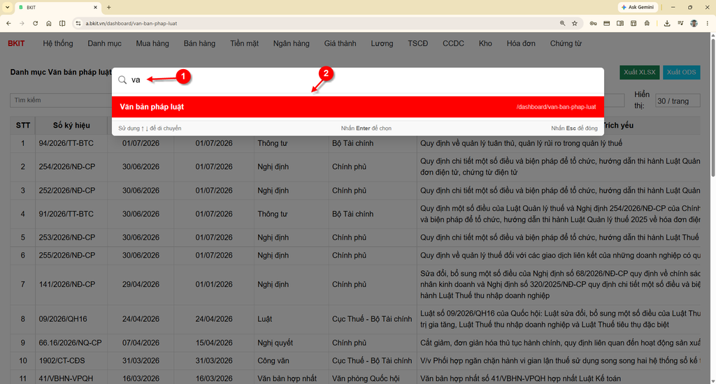Open the Lương menu
This screenshot has width=716, height=384.
382,43
